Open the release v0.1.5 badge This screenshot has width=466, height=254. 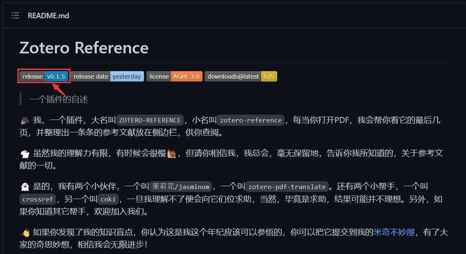(x=44, y=77)
